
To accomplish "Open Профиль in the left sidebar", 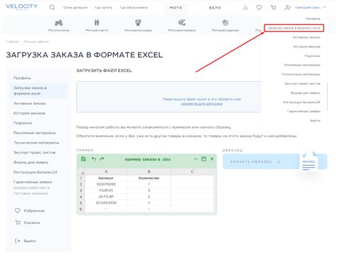I will [22, 78].
